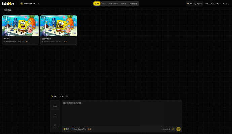Open the 图片 generation type selector
This screenshot has width=232, height=134.
click(66, 129)
